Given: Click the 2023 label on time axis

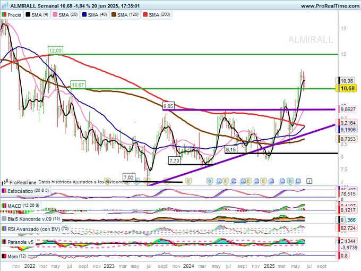Looking at the screenshot, I should click(109, 266).
